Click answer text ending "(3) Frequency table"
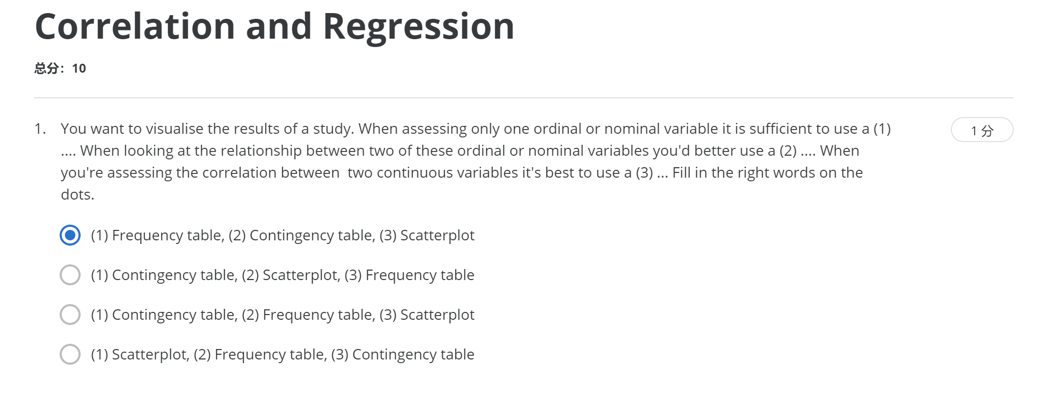The image size is (1043, 395). [x=283, y=275]
